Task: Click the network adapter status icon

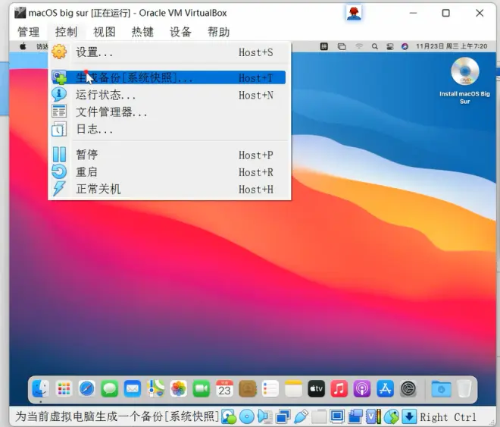Action: coord(283,416)
